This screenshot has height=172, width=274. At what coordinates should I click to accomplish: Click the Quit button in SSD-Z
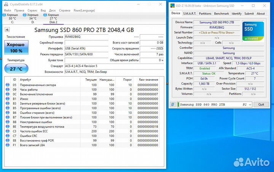261,105
